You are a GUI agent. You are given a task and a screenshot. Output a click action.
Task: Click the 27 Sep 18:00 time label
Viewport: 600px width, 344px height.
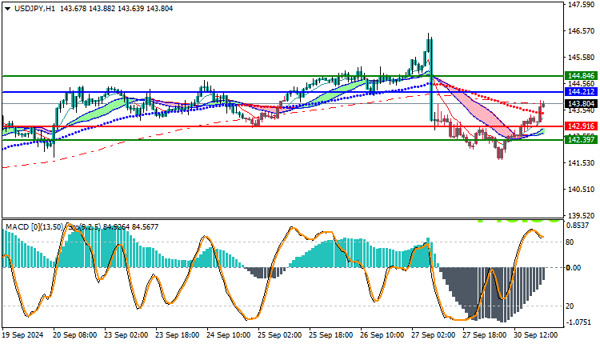point(485,335)
